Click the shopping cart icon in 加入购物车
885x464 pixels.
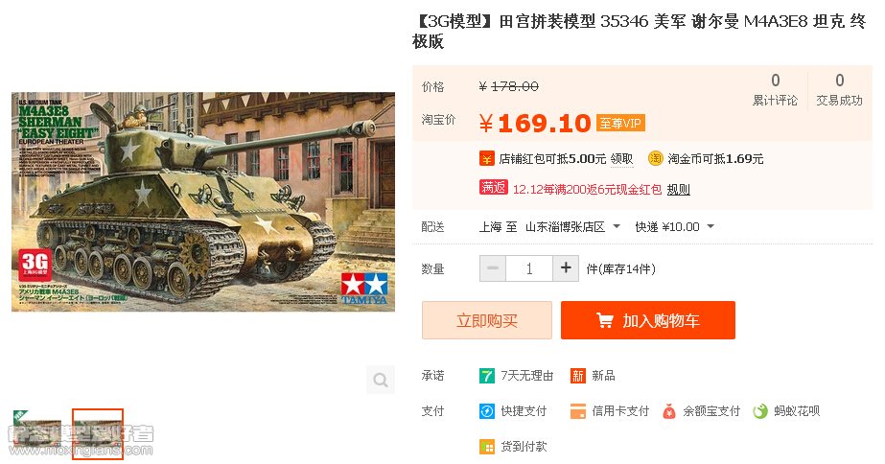(x=604, y=320)
